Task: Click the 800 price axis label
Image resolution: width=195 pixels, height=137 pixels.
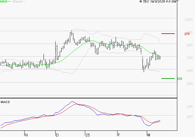Action: (x=189, y=45)
